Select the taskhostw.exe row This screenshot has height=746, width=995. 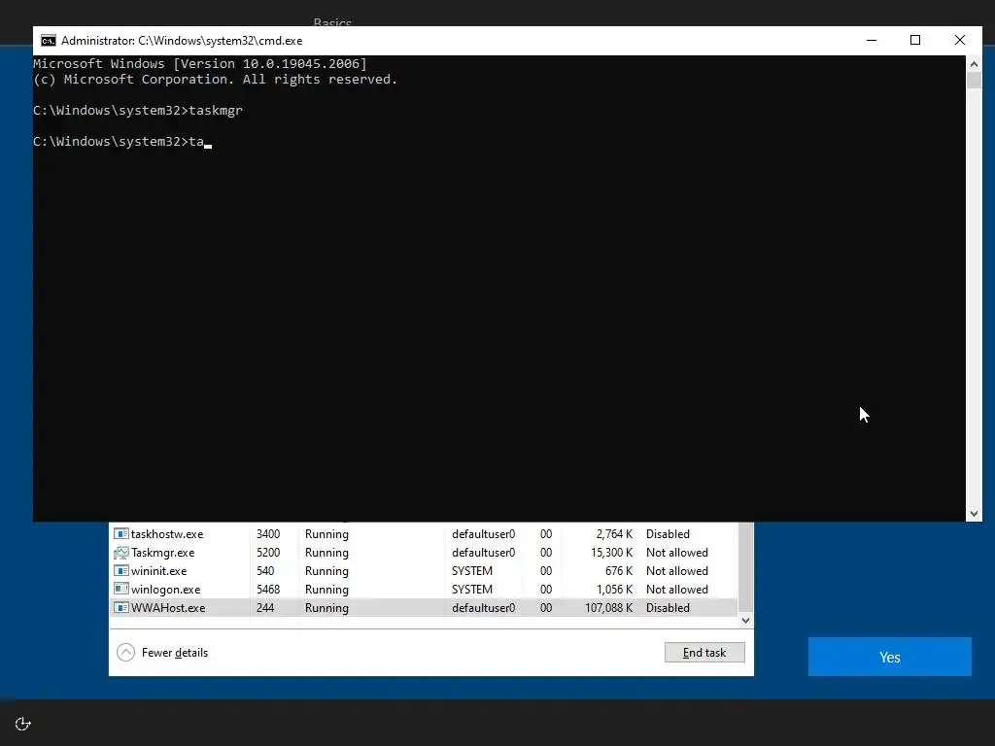tap(424, 534)
